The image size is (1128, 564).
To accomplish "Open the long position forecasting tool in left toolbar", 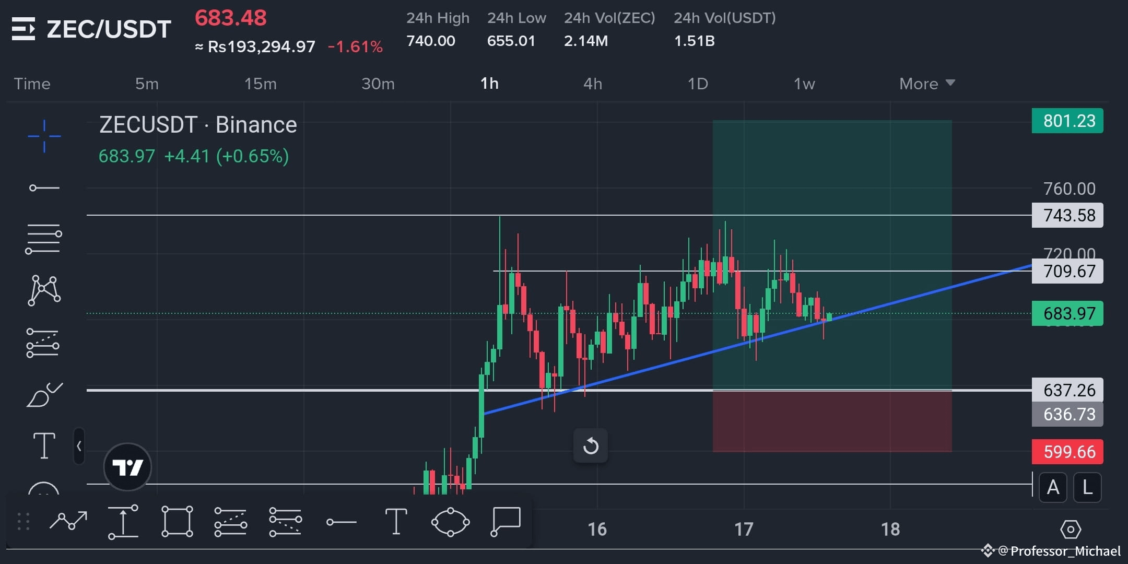I will pos(43,343).
